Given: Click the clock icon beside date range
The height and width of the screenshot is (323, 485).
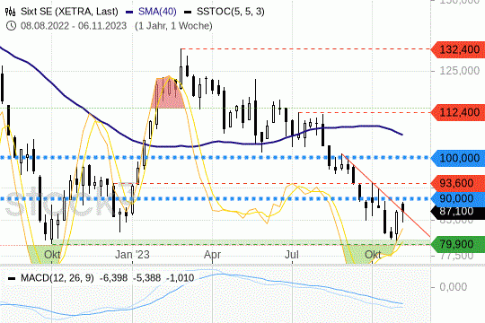Looking at the screenshot, I should click(x=11, y=26).
